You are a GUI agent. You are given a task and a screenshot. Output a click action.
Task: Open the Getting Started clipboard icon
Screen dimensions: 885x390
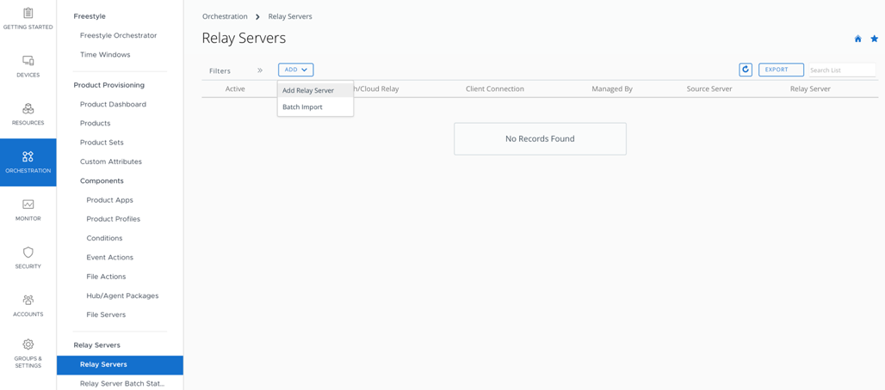[x=28, y=14]
